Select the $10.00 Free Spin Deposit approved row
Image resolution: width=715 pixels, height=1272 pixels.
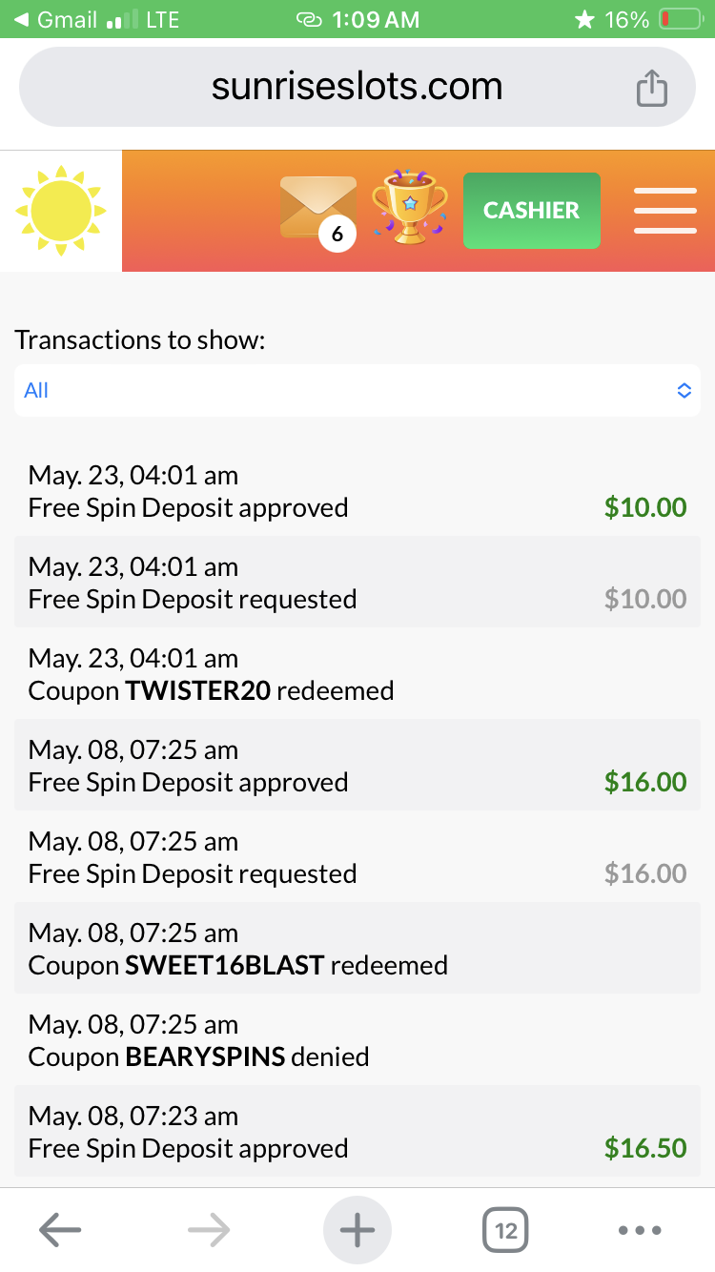357,490
